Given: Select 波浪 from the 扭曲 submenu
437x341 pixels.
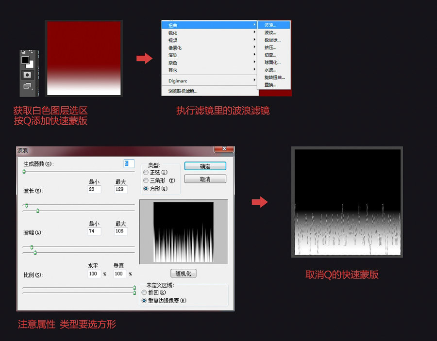Looking at the screenshot, I should tap(269, 25).
